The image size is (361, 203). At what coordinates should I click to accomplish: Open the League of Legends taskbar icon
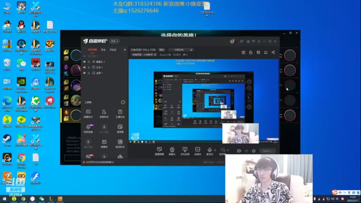click(51, 199)
